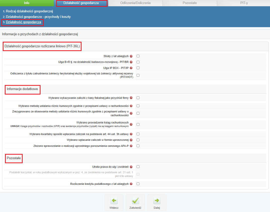This screenshot has height=212, width=270.
Task: Open the PIT-y tab
Action: pos(243,3)
